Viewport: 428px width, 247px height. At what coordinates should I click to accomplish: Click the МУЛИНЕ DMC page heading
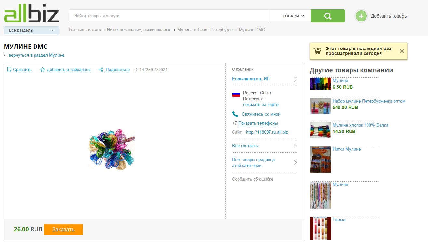click(26, 47)
